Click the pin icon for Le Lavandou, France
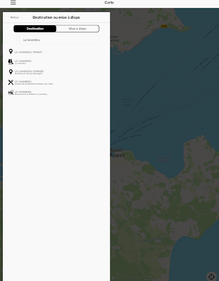The height and width of the screenshot is (281, 219). click(11, 52)
